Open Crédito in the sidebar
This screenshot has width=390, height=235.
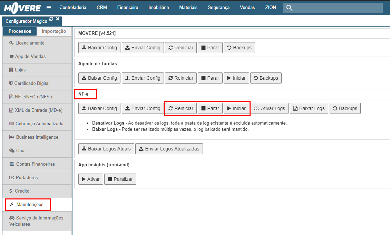click(x=37, y=191)
